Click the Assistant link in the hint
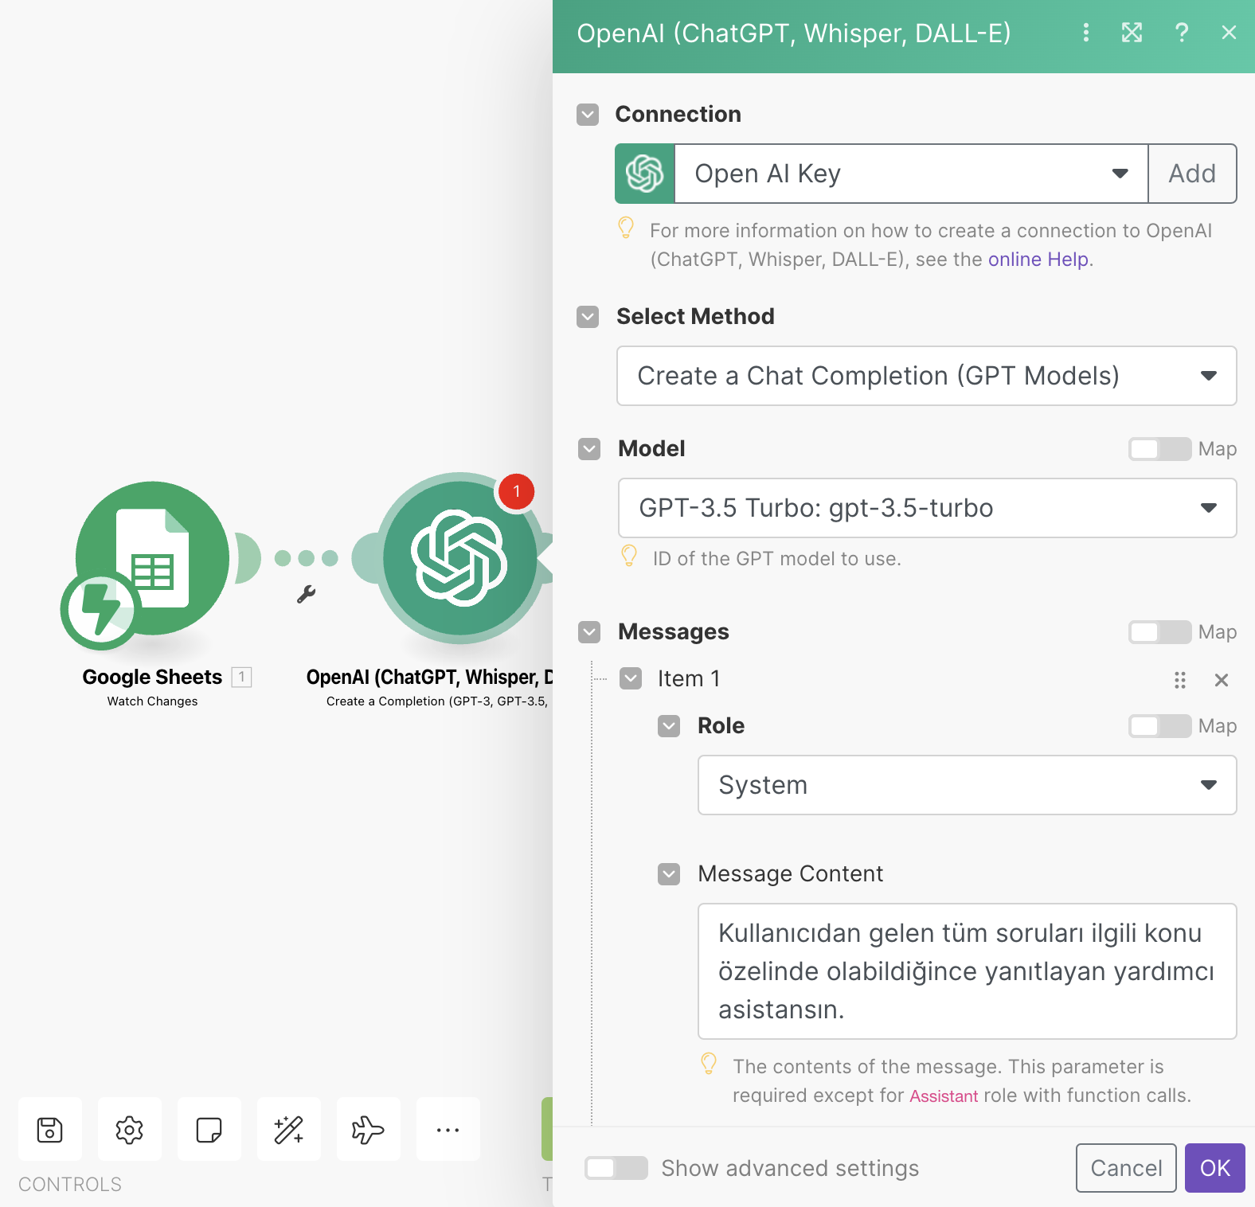 click(x=944, y=1096)
